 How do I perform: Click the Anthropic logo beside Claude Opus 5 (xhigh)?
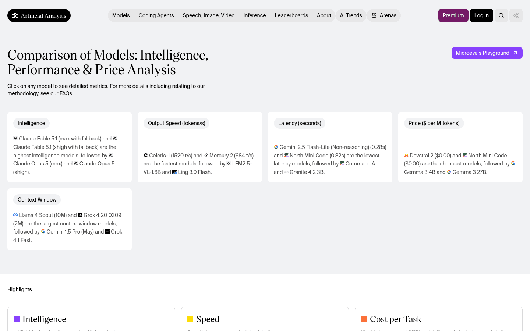(x=76, y=164)
